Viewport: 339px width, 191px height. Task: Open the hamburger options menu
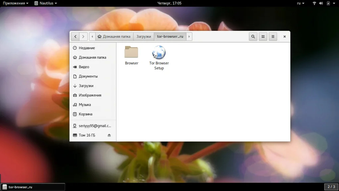(x=272, y=36)
